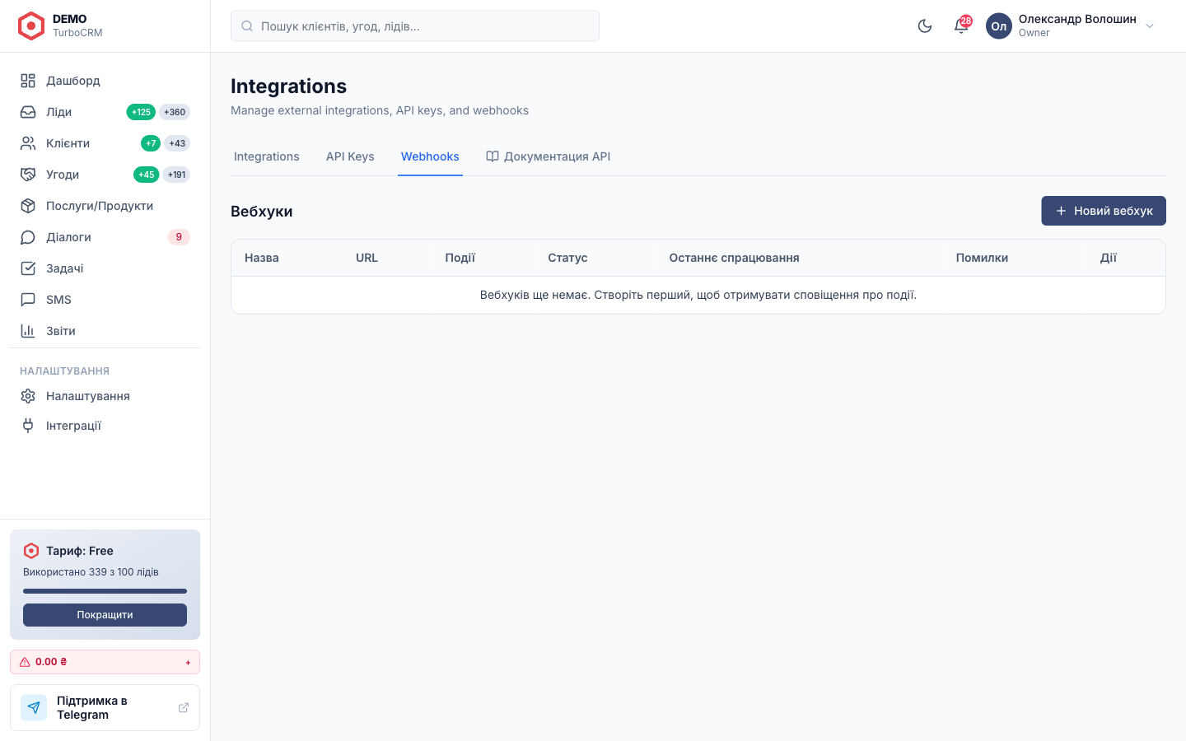Click the +7 badge on Клієнти
The width and height of the screenshot is (1186, 741).
coord(151,143)
